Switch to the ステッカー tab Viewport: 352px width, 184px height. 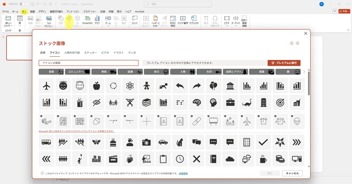click(x=90, y=53)
